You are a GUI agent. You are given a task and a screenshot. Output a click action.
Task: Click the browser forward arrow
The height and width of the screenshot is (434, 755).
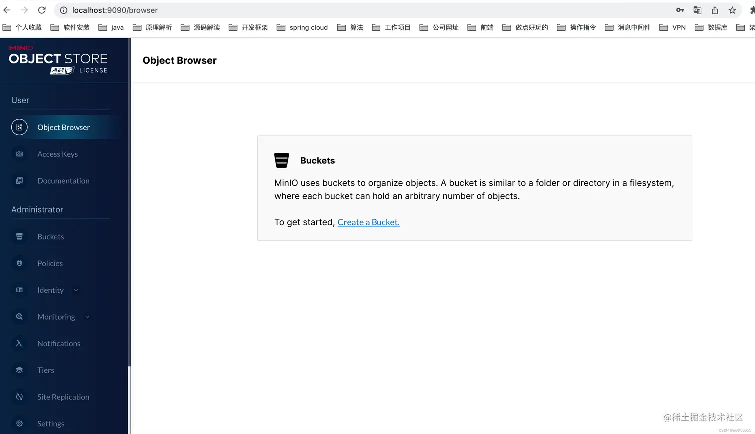[x=24, y=10]
